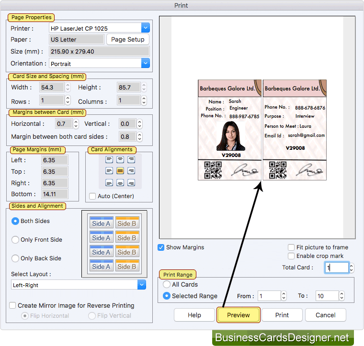This screenshot has height=346, width=364.
Task: Select highlighted middle-center card alignment icon
Action: coord(120,171)
